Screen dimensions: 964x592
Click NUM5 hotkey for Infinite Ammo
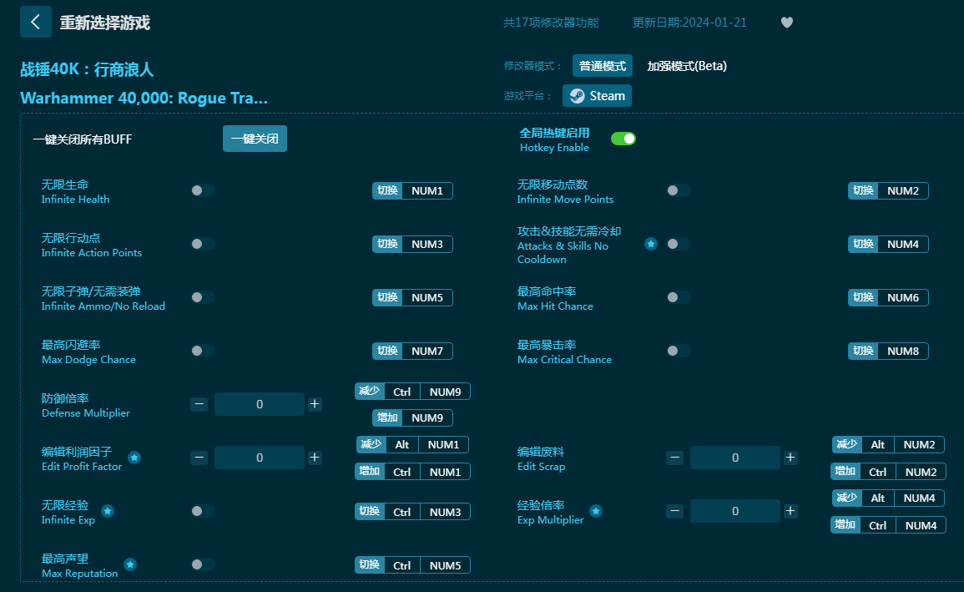click(x=412, y=297)
